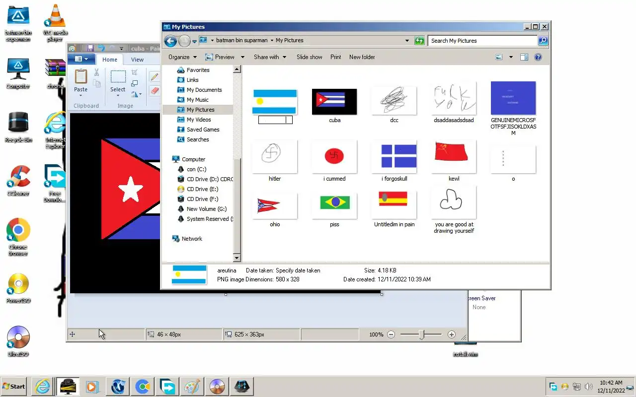Click the Internet Explorer taskbar icon

43,386
